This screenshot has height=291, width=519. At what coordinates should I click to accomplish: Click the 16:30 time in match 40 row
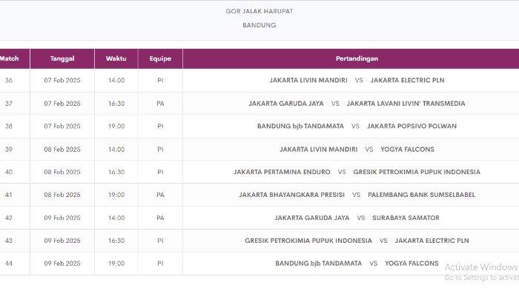click(x=116, y=173)
